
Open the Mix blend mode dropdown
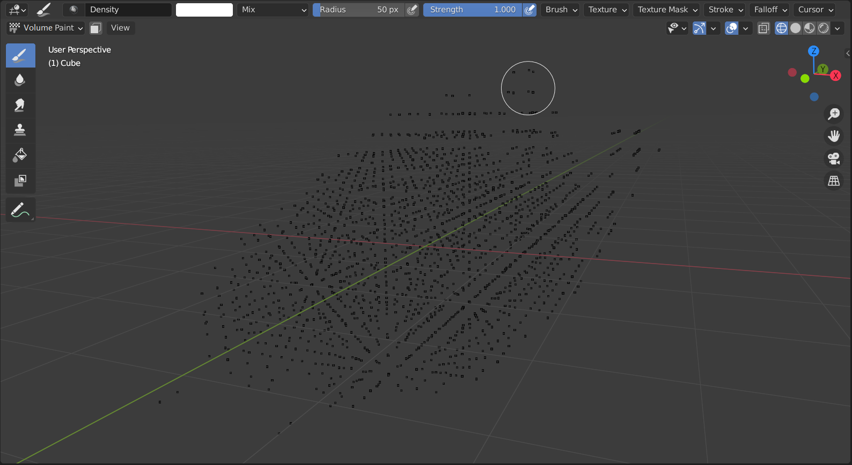(273, 10)
